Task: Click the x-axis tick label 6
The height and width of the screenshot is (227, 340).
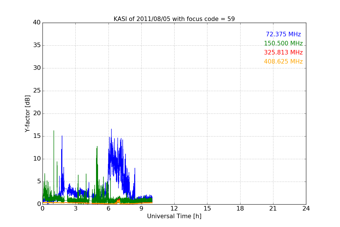Action: click(109, 209)
